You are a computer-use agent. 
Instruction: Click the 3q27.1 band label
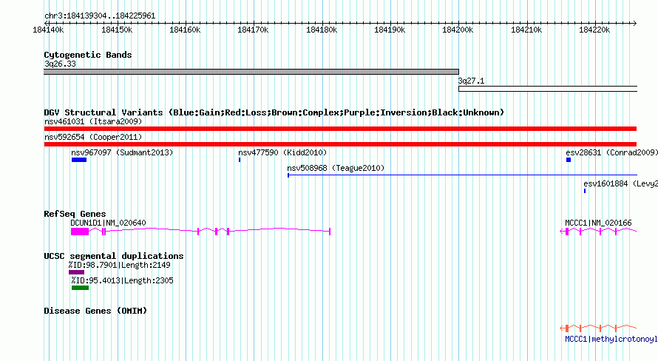pos(471,81)
